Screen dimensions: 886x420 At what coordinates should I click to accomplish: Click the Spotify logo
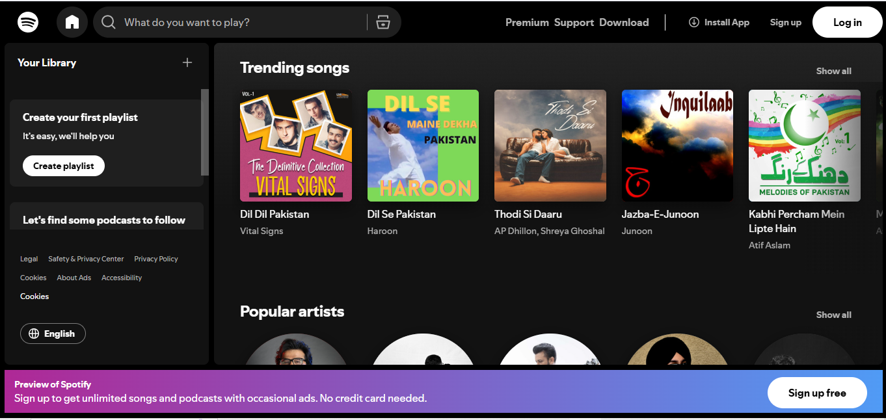[28, 22]
